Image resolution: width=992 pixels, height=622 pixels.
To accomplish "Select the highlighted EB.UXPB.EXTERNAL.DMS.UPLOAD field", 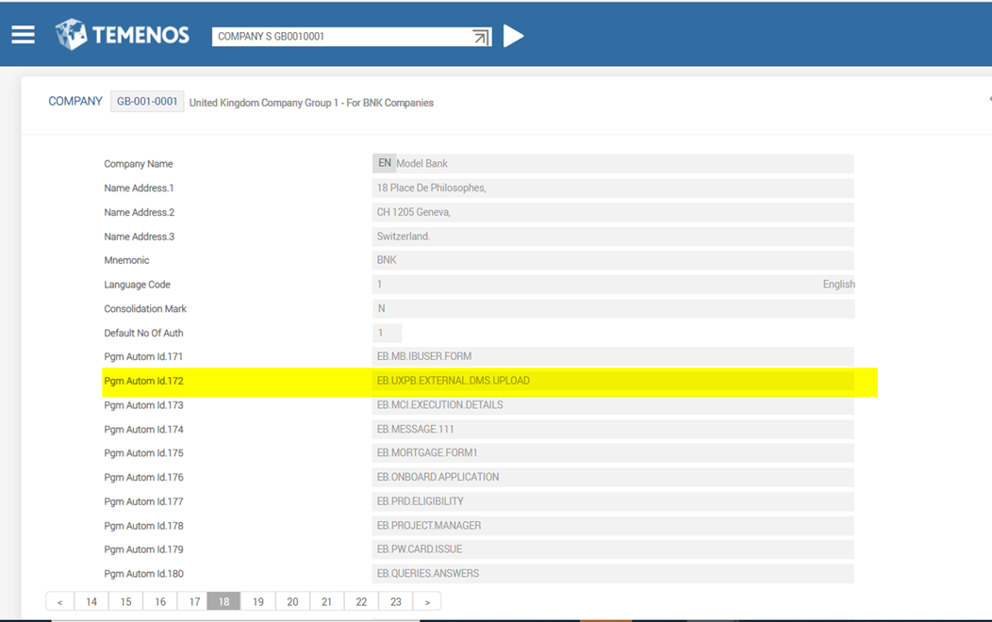I will pos(613,381).
